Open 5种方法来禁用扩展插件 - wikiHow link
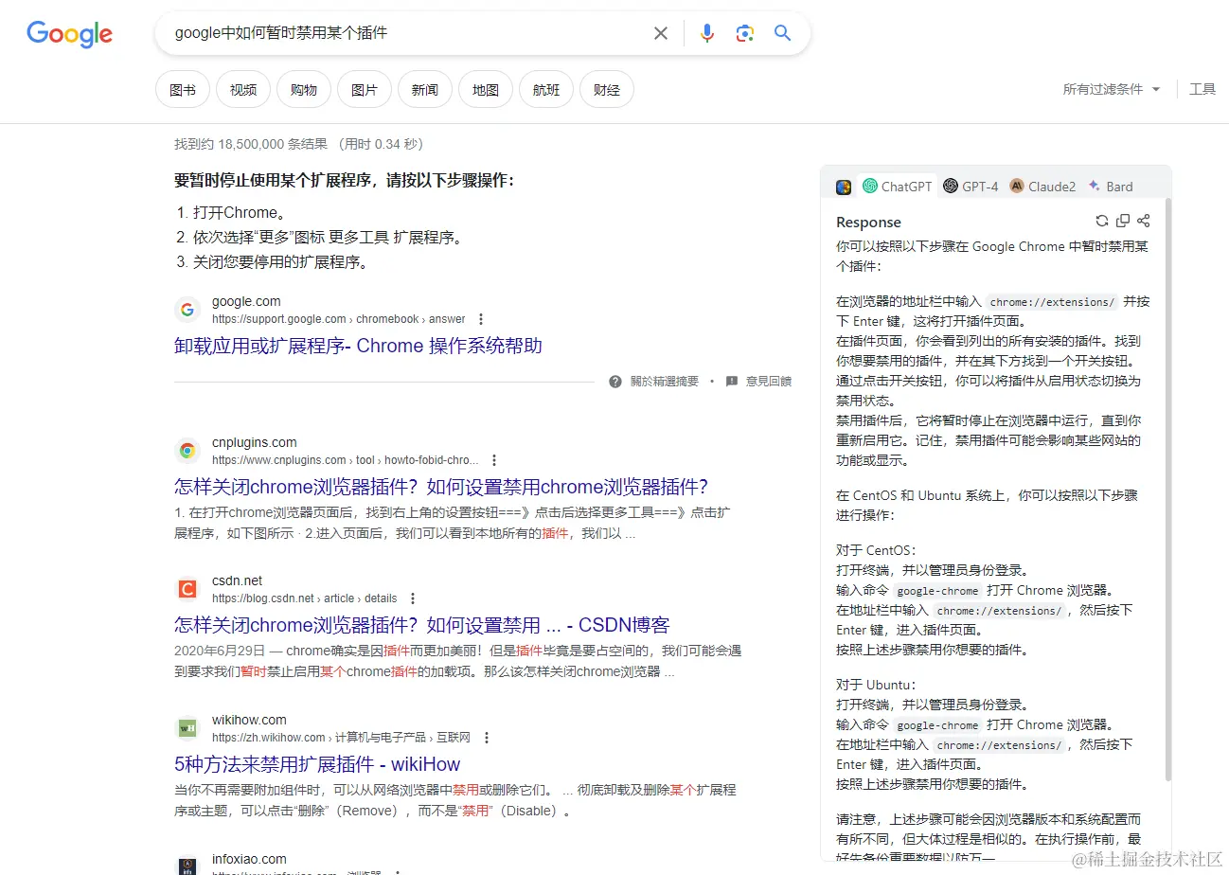This screenshot has width=1229, height=875. pos(317,764)
